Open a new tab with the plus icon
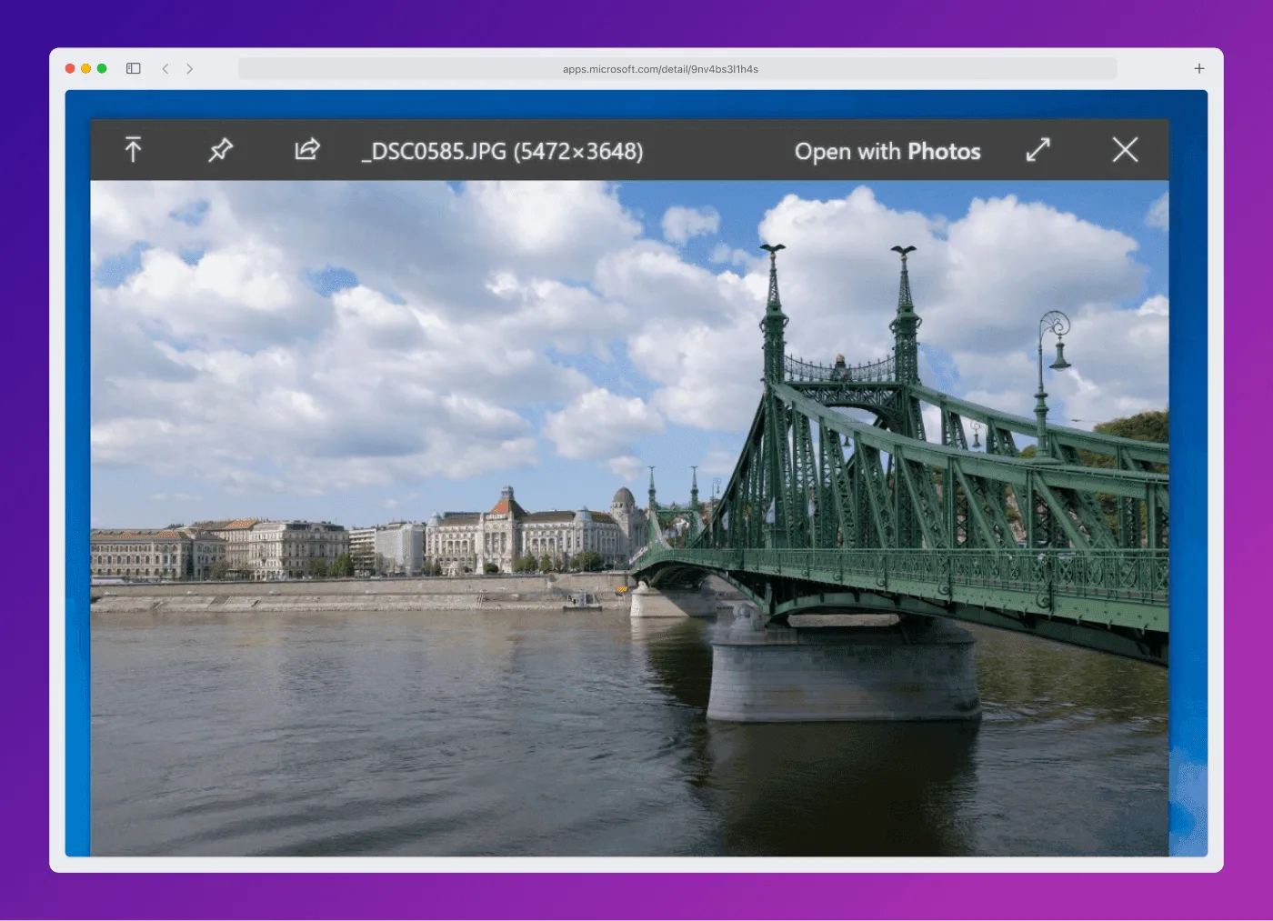Viewport: 1273px width, 921px height. 1199,68
